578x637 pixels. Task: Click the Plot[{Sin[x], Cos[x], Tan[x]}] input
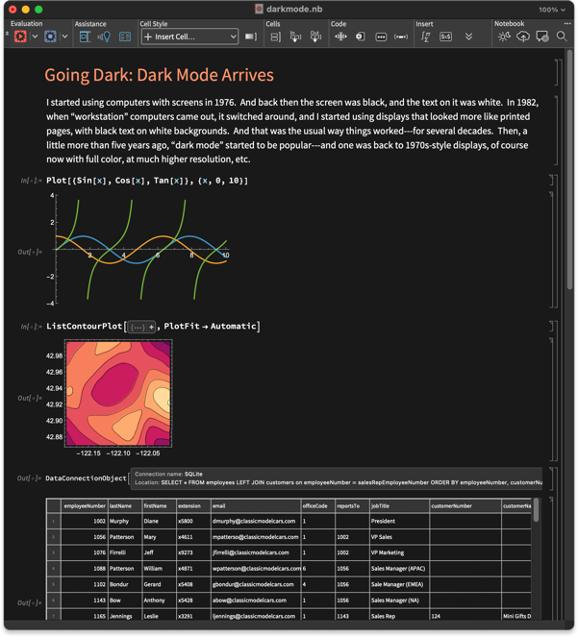click(x=147, y=181)
